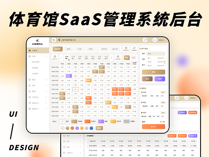Click the 营销 icon in the front sidebar

click(x=30, y=91)
